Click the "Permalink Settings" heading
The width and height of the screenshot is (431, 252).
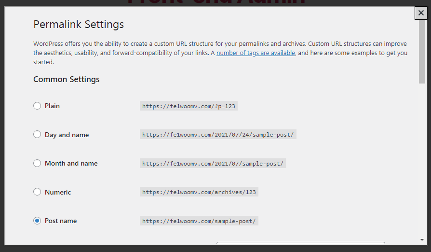(79, 24)
